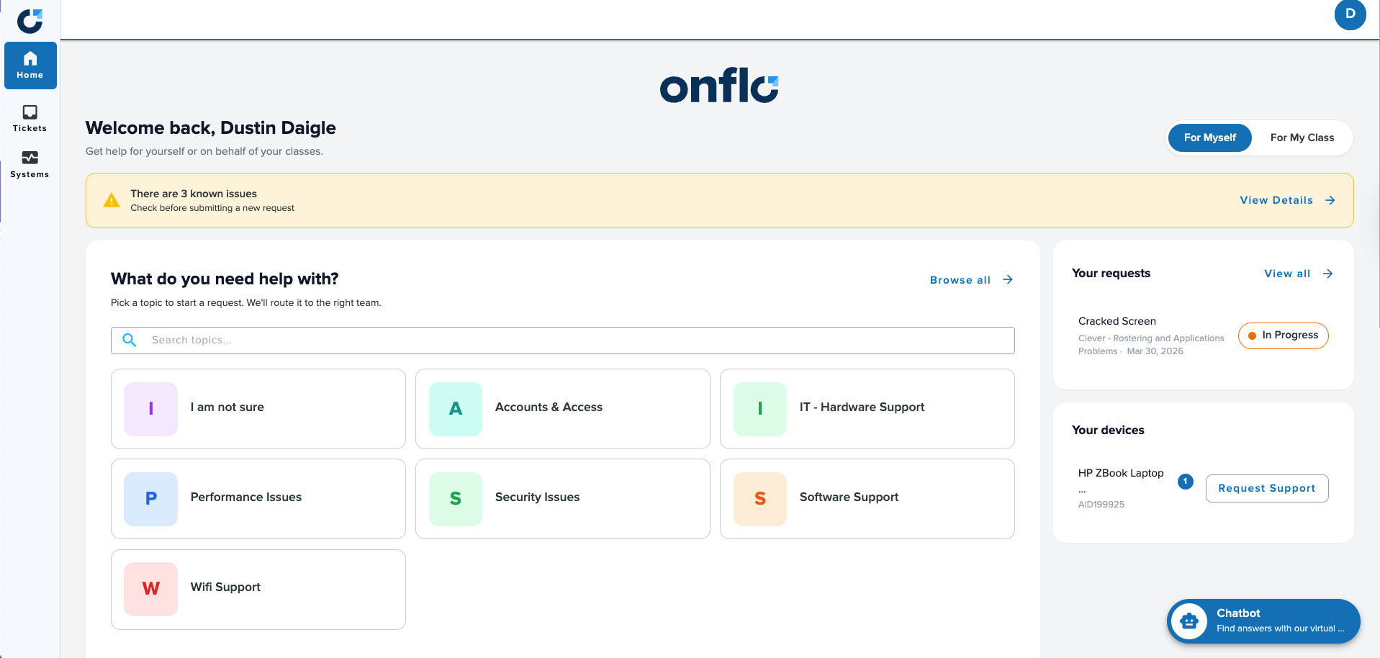The height and width of the screenshot is (658, 1380).
Task: Click the device ID AID199925
Action: click(1101, 505)
